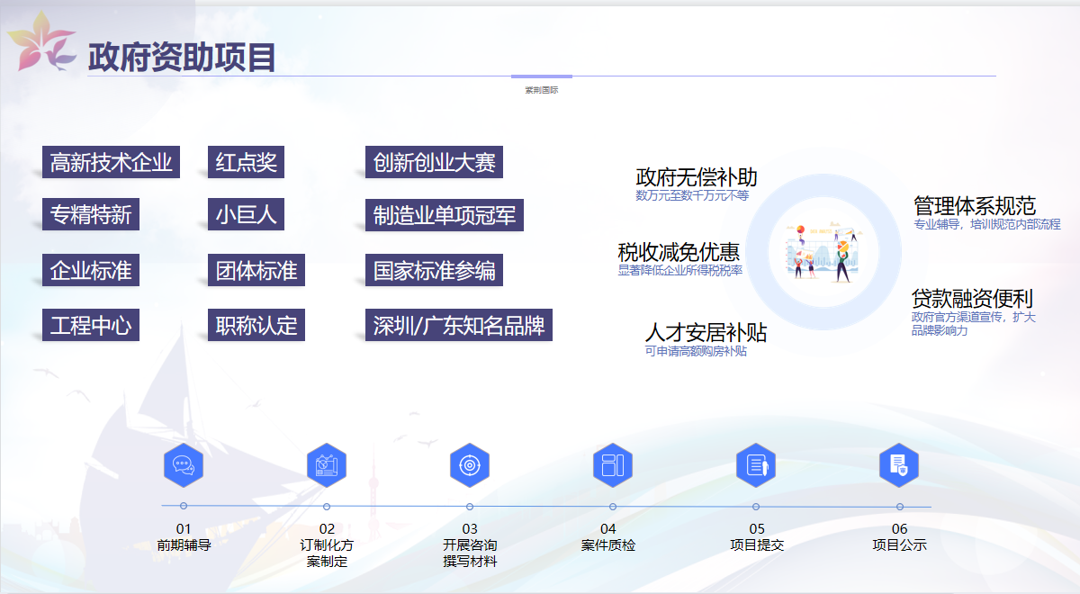Click the document hexagon icon for 项目公示
This screenshot has width=1080, height=594.
[x=898, y=465]
